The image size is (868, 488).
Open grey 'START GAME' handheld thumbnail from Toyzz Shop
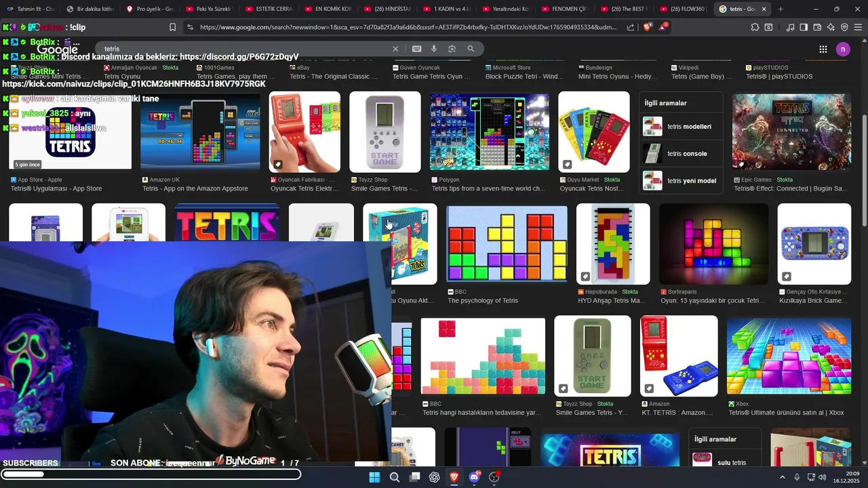point(385,131)
